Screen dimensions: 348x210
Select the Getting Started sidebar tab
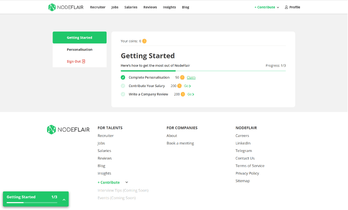click(79, 37)
